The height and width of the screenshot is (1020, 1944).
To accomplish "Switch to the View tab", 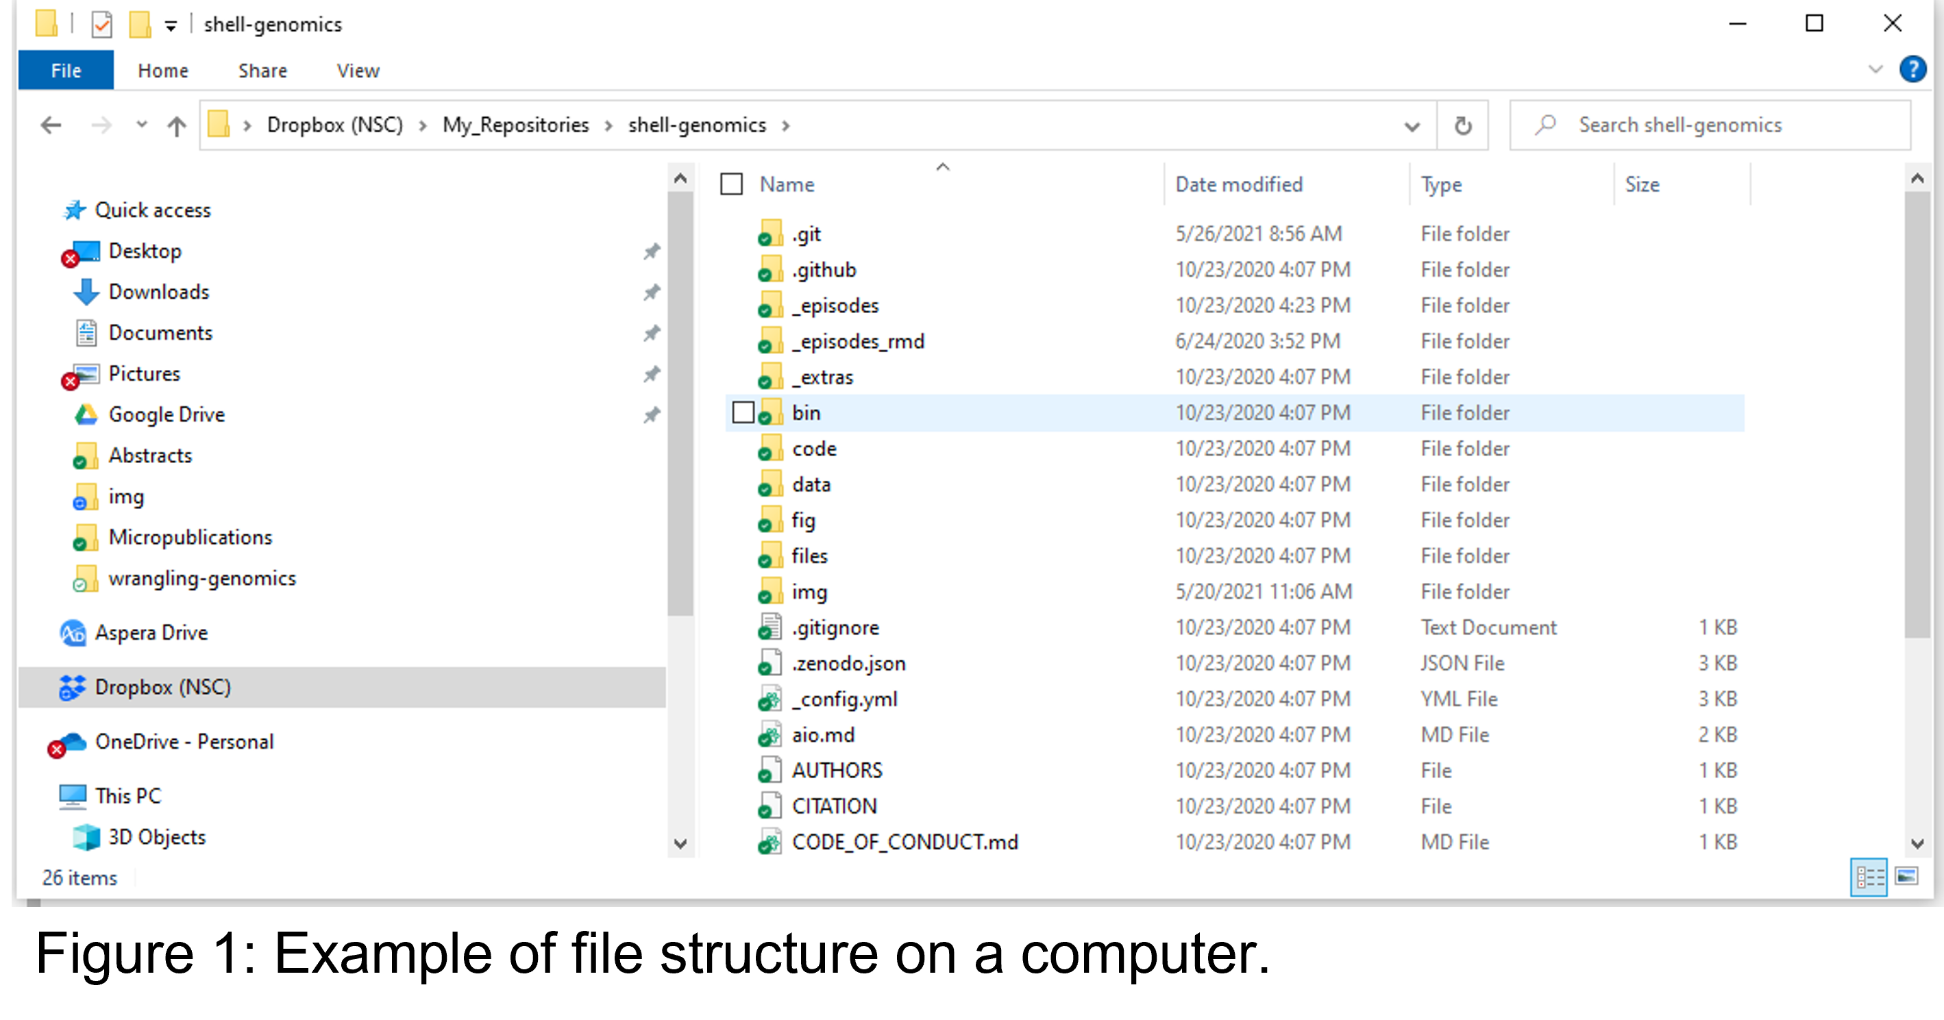I will pos(357,69).
